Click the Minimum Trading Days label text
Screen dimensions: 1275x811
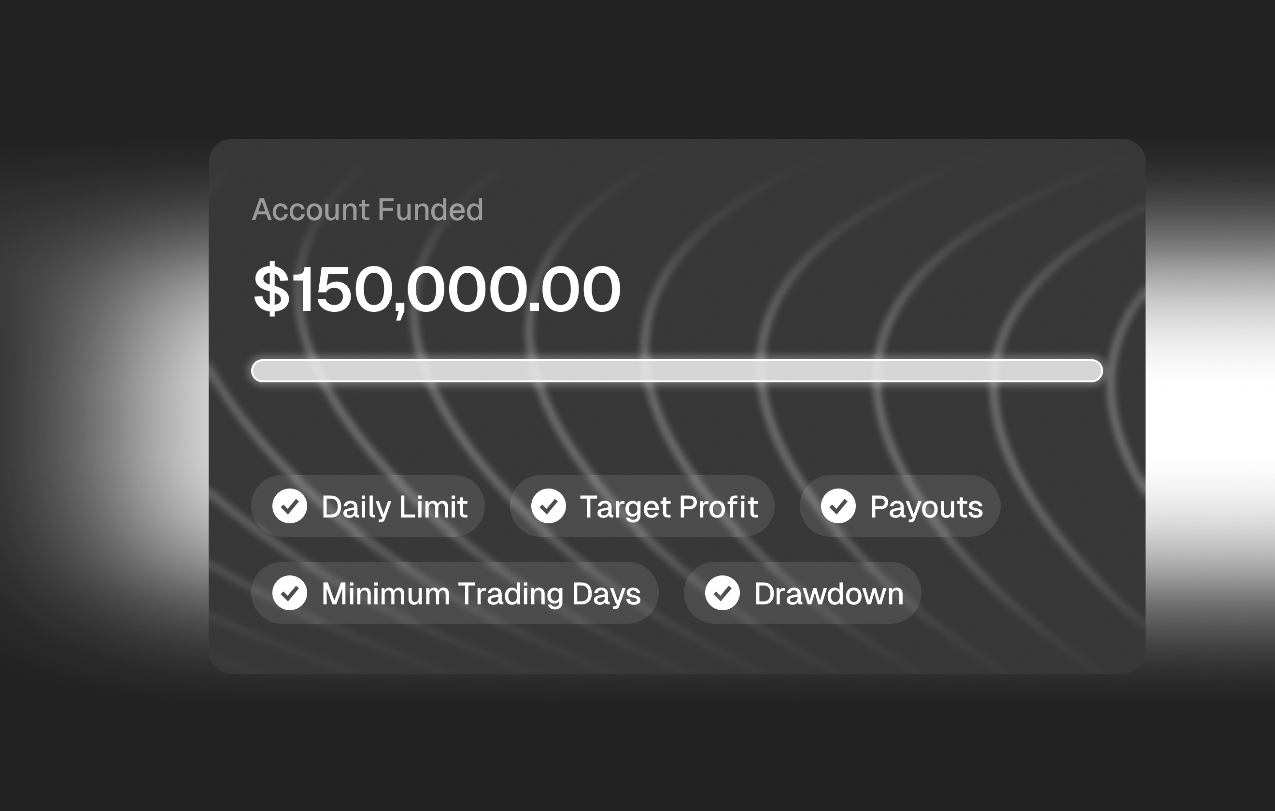pos(481,593)
